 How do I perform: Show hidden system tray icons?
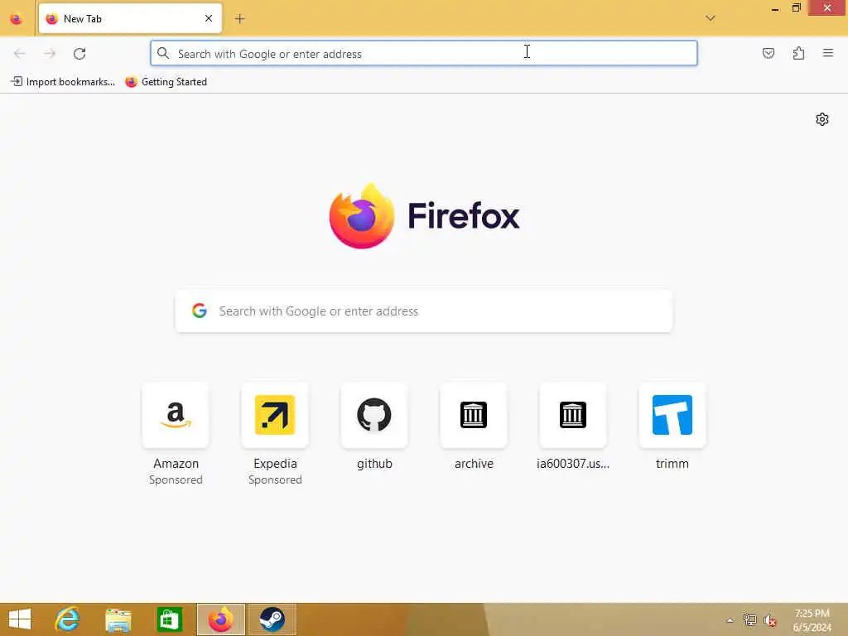click(730, 620)
